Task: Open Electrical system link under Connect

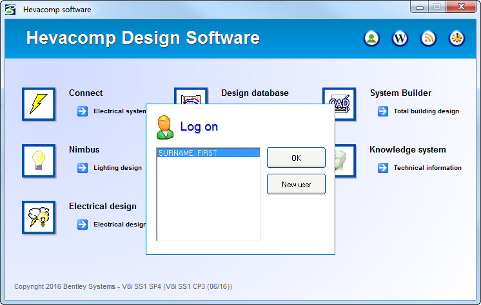Action: (120, 111)
